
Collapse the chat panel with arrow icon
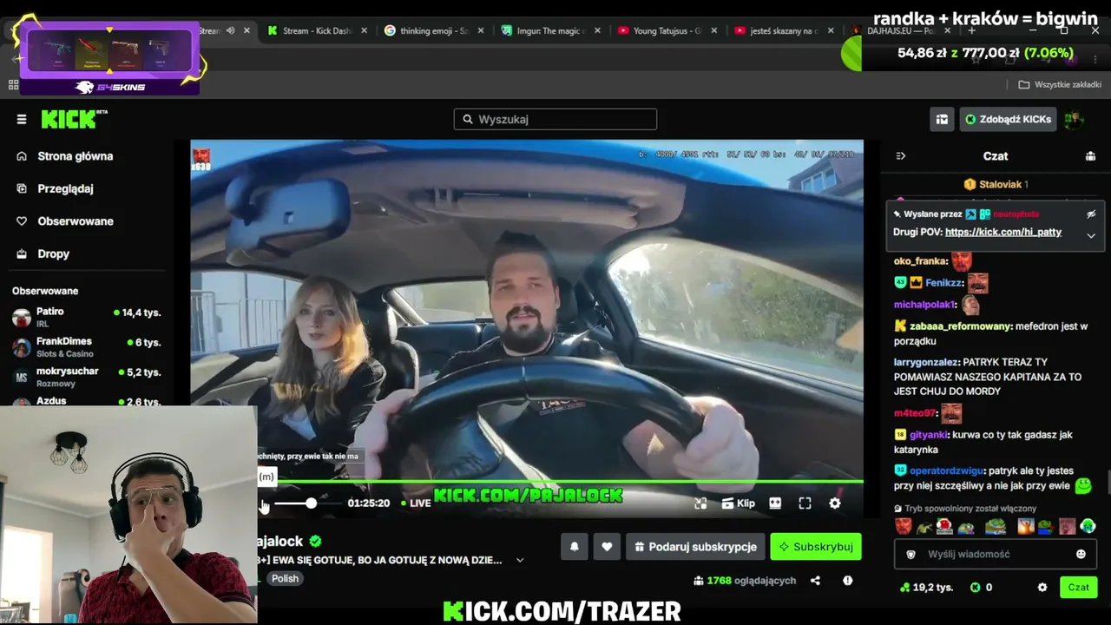[901, 156]
